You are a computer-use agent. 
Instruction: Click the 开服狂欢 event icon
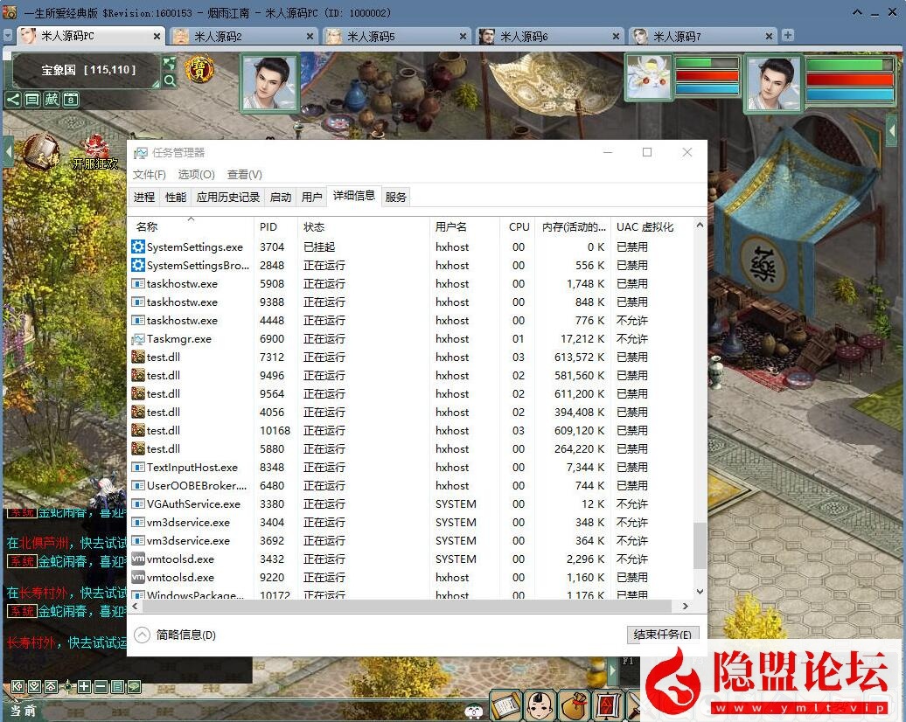(x=95, y=149)
